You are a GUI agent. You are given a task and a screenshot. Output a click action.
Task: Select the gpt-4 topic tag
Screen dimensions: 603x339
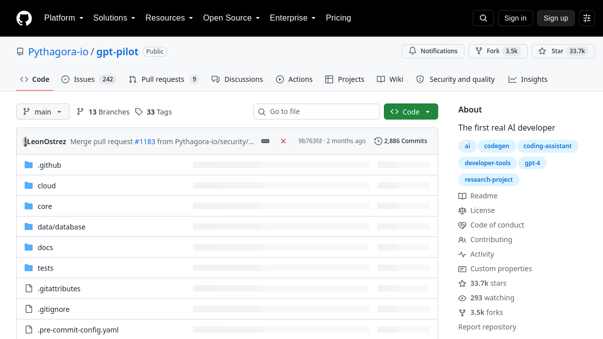tap(532, 163)
